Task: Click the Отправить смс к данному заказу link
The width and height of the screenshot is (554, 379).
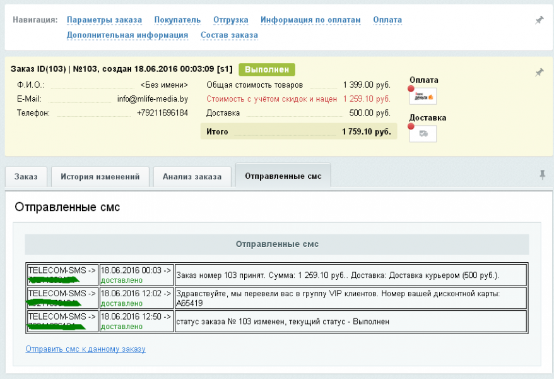Action: click(85, 349)
